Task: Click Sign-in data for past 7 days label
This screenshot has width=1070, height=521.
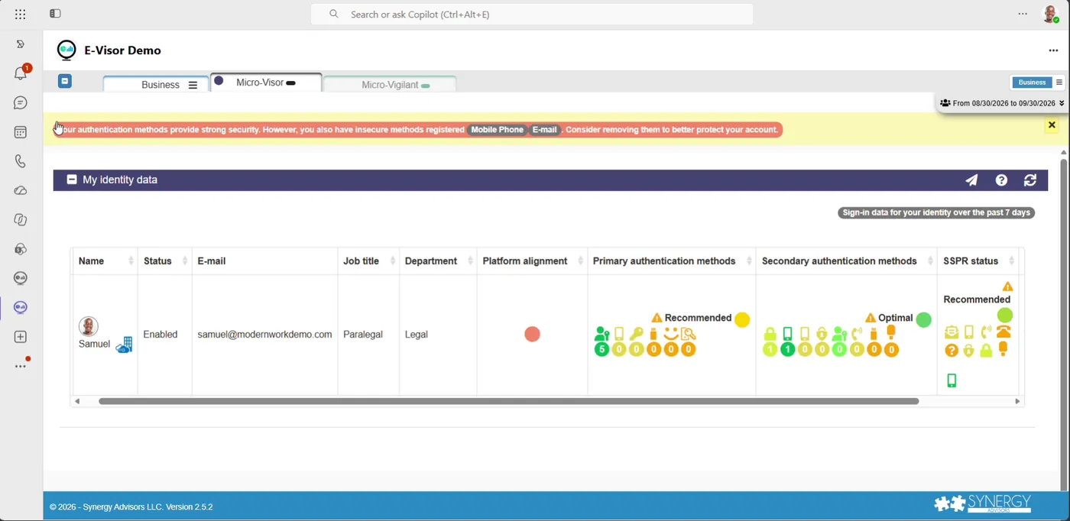Action: [x=936, y=213]
